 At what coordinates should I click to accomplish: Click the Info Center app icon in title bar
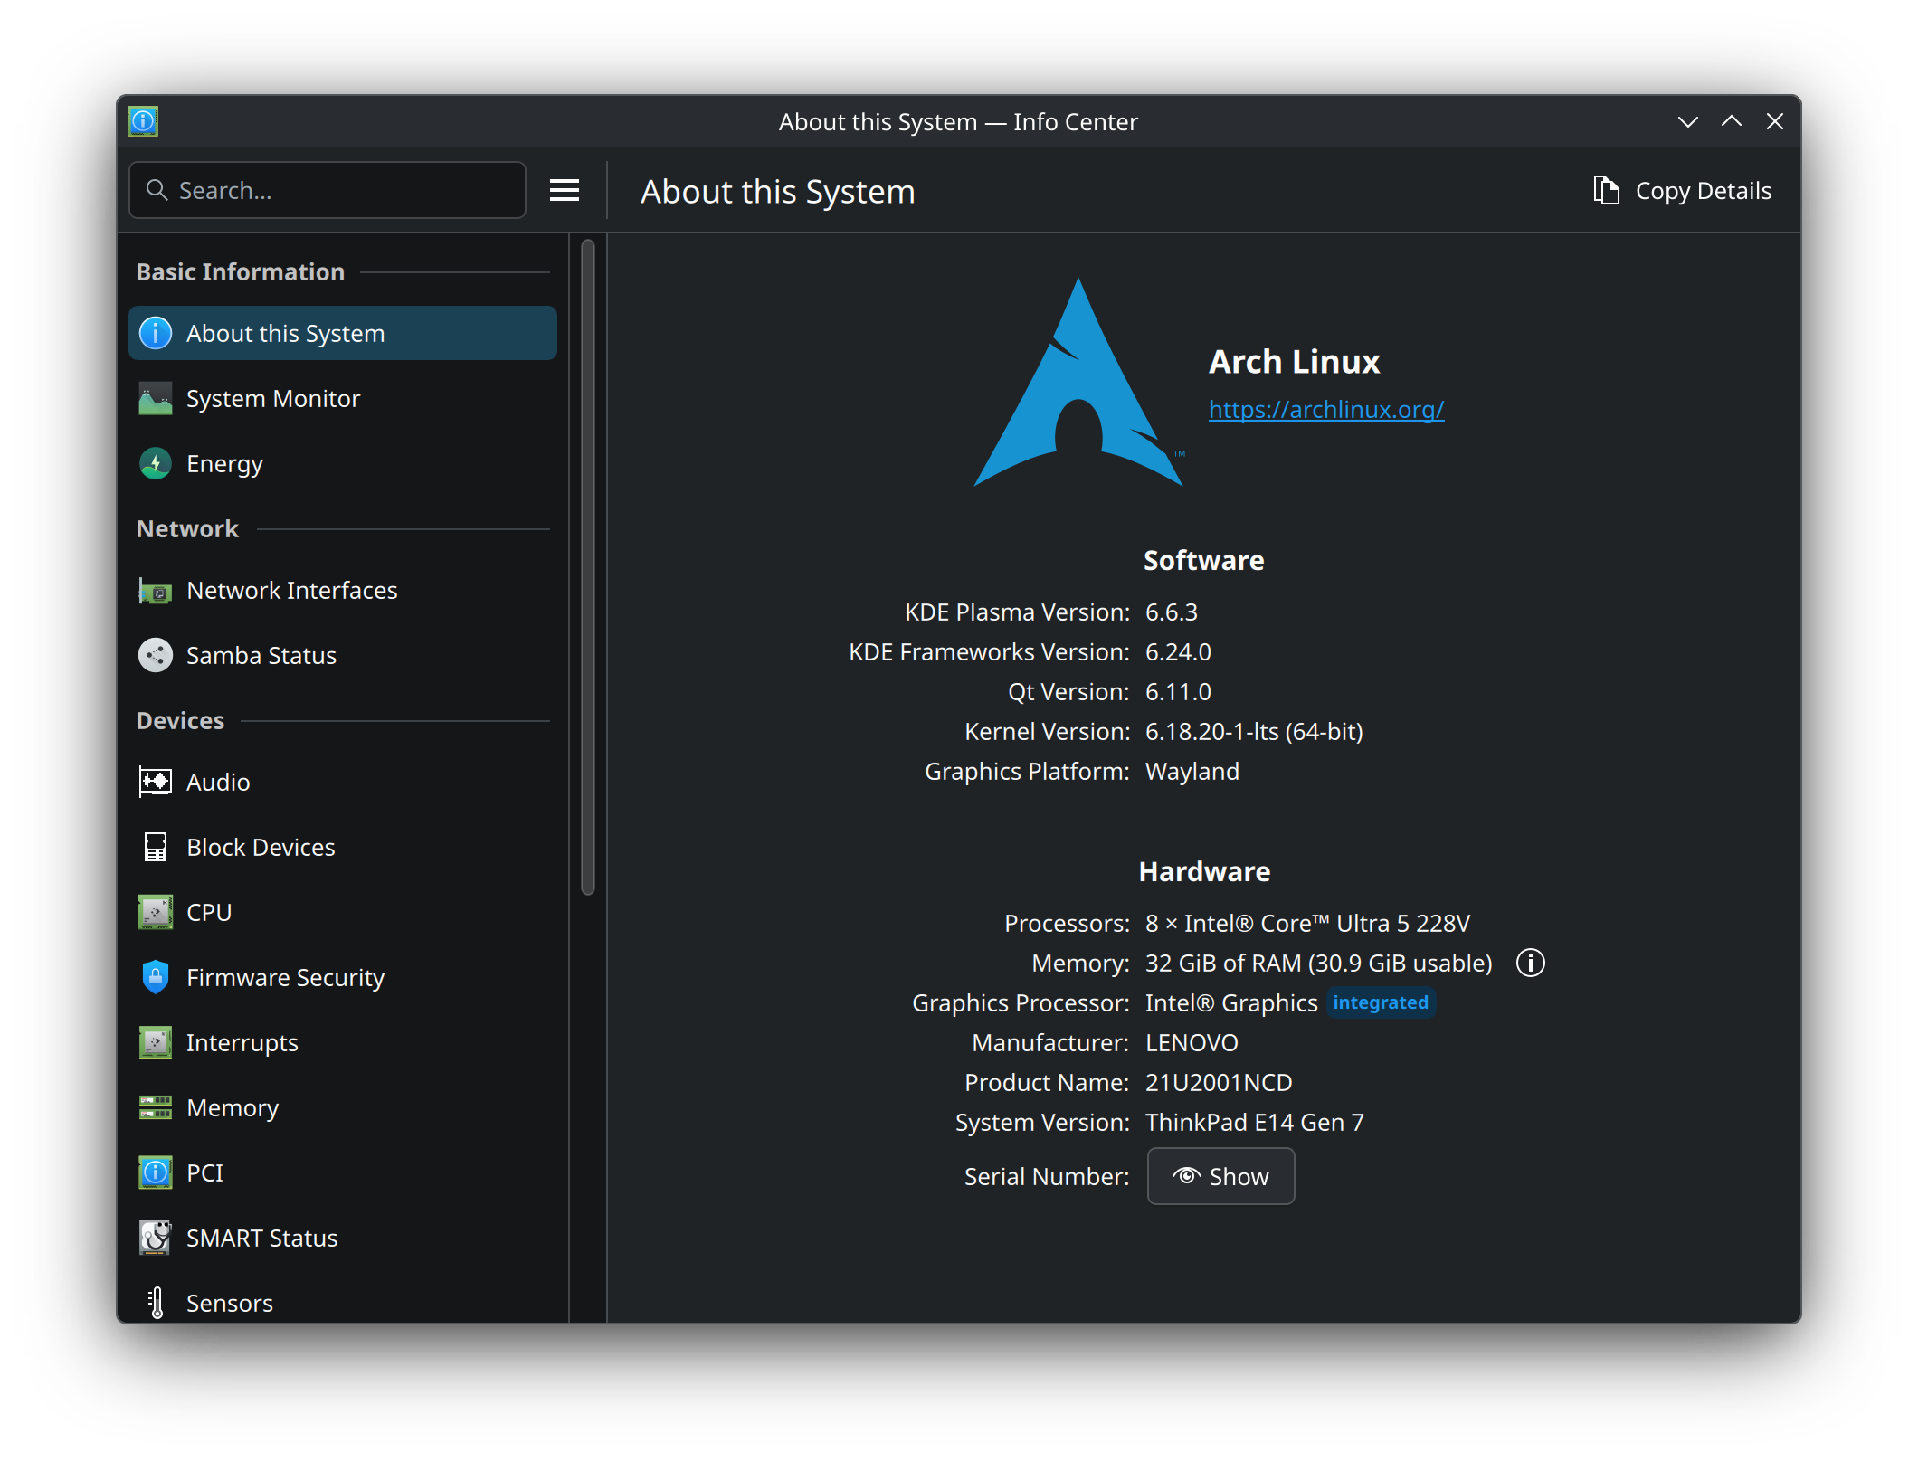click(x=143, y=121)
